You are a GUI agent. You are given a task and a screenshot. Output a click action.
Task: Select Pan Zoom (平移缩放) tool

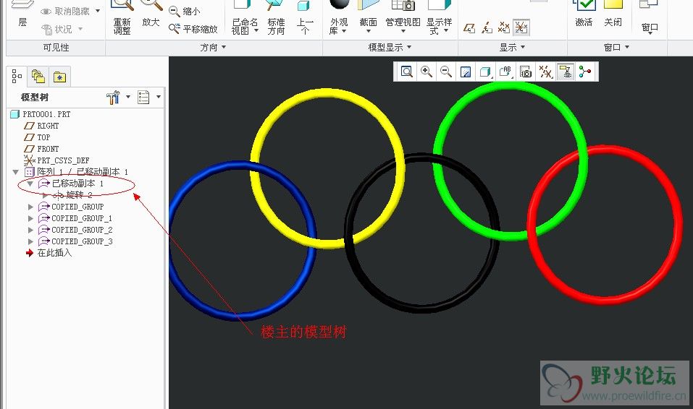[x=193, y=29]
